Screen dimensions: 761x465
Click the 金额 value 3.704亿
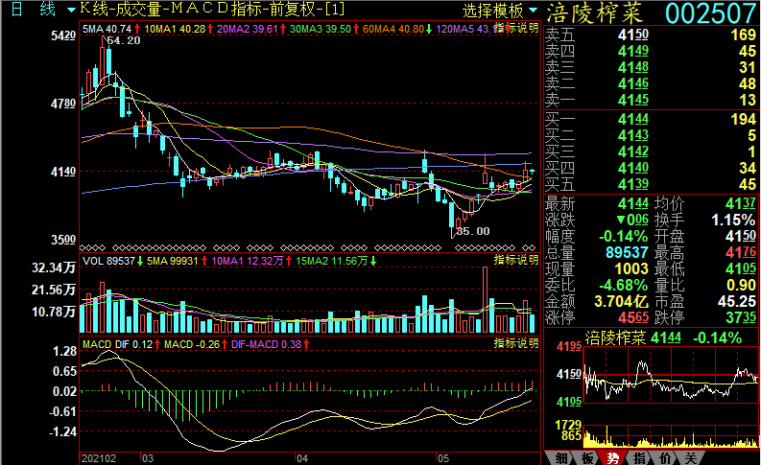pyautogui.click(x=622, y=302)
